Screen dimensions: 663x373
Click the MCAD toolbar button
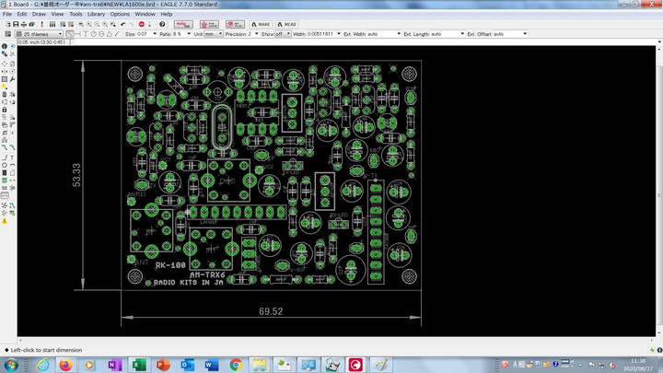[287, 24]
